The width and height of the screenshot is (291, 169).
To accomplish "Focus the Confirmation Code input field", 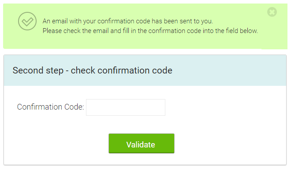I will click(x=126, y=107).
